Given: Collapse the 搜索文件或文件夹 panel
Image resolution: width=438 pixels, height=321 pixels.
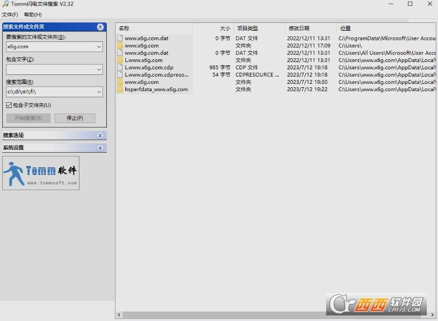Looking at the screenshot, I should [x=100, y=27].
